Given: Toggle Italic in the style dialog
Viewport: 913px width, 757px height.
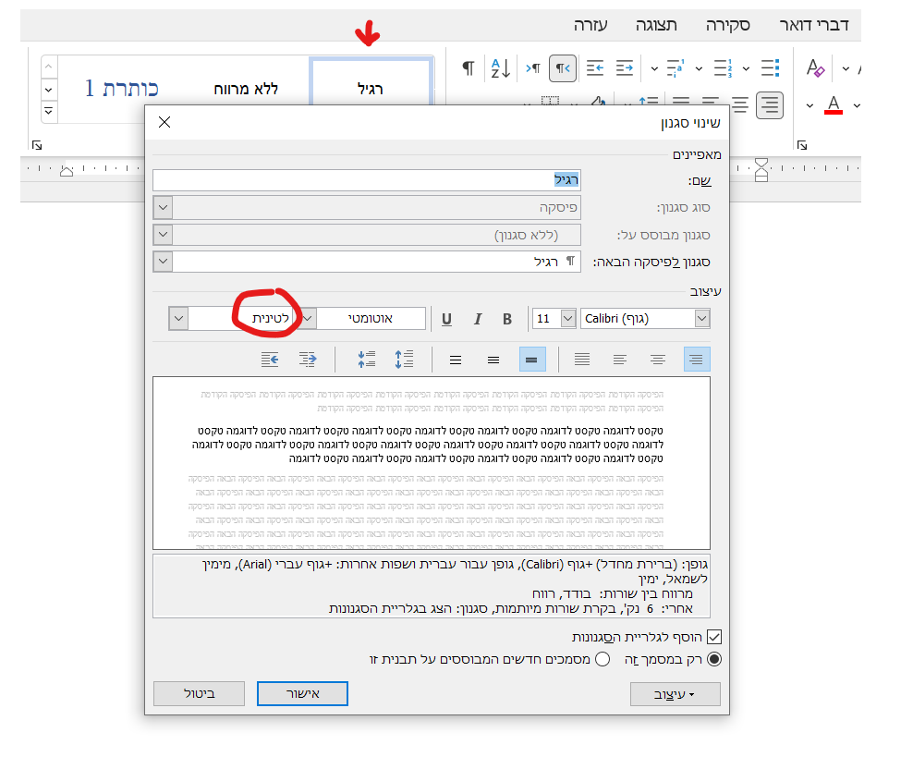Looking at the screenshot, I should [x=478, y=319].
